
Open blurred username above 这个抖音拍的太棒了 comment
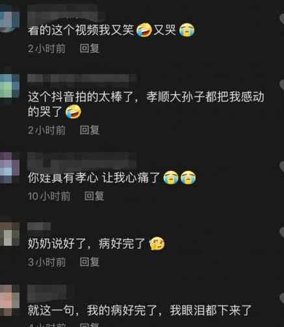pyautogui.click(x=82, y=78)
